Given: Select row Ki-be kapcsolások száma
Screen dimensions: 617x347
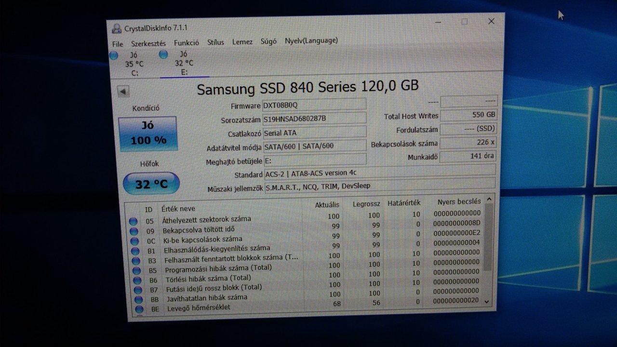Looking at the screenshot, I should click(x=306, y=237).
